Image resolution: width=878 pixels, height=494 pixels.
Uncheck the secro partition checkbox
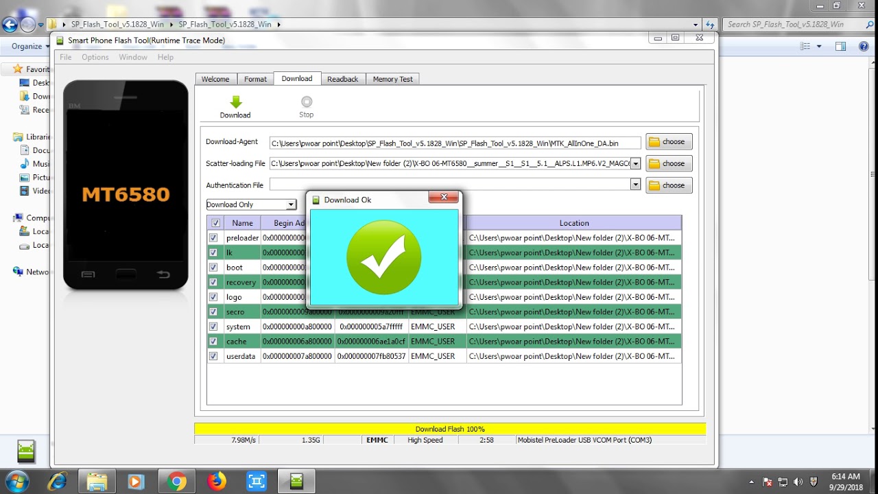(x=213, y=311)
